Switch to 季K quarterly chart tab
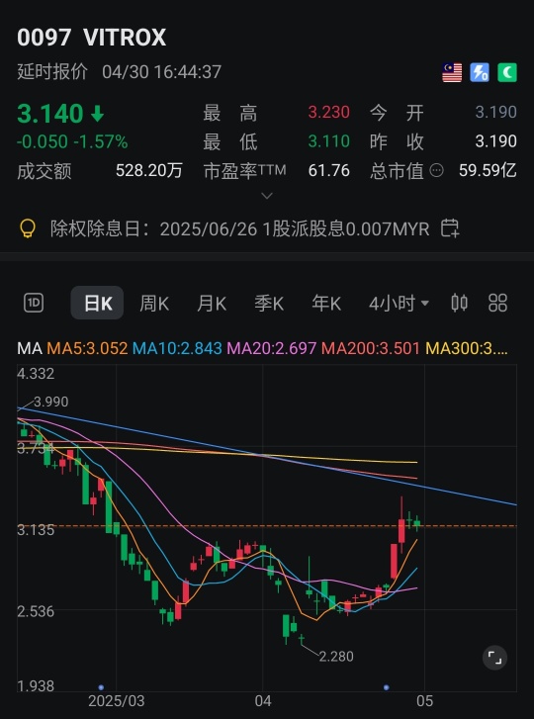This screenshot has width=534, height=719. point(269,303)
